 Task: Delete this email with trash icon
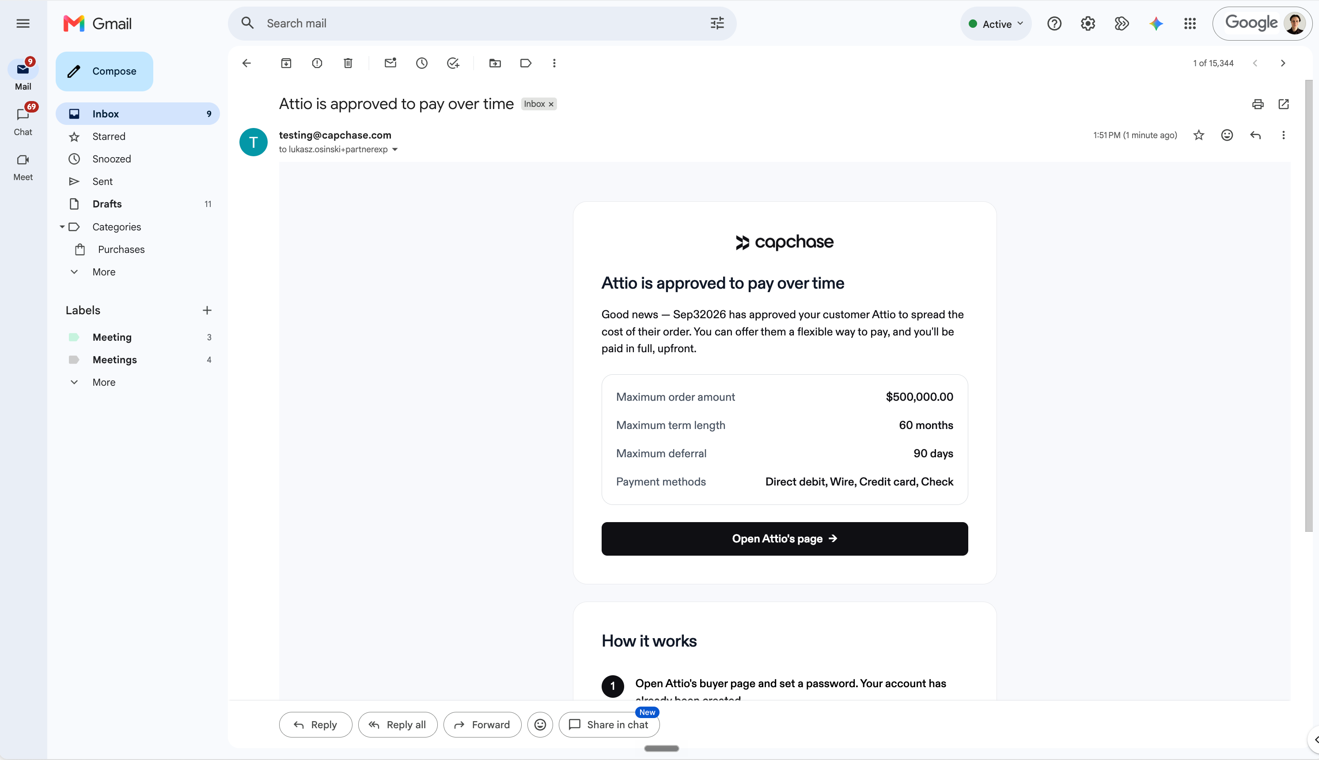(x=348, y=63)
